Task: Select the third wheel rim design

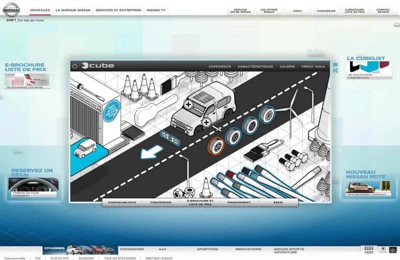Action: tap(250, 125)
